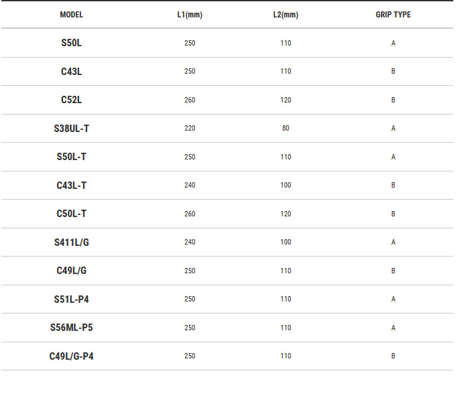Select the S38UL-T model name
The width and height of the screenshot is (456, 418).
pos(71,128)
